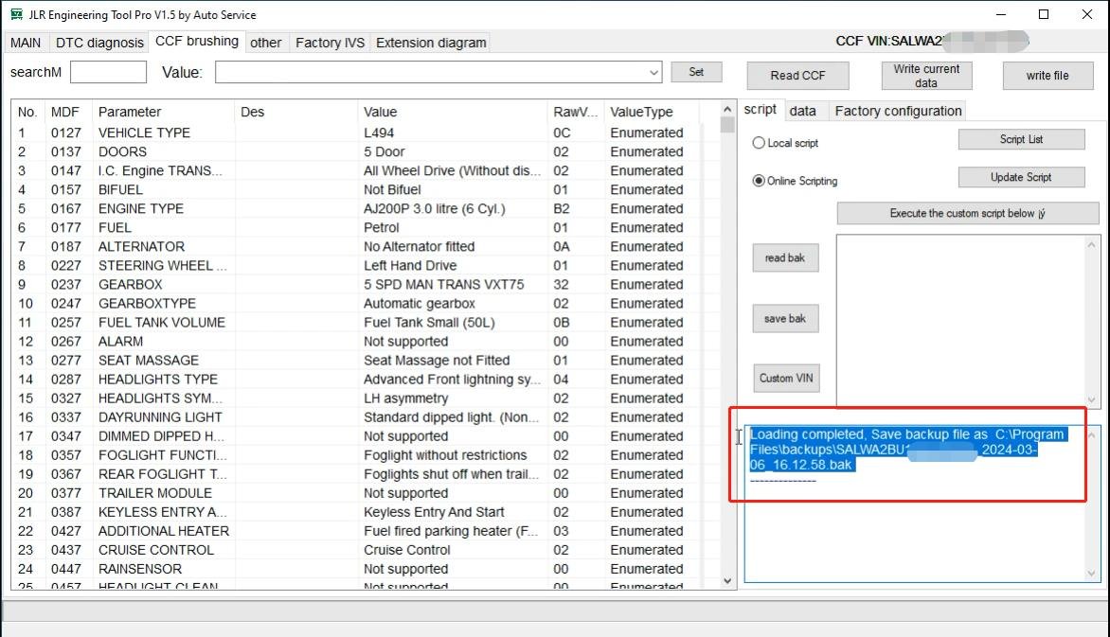Click the save bak button
Viewport: 1110px width, 637px height.
[x=785, y=318]
